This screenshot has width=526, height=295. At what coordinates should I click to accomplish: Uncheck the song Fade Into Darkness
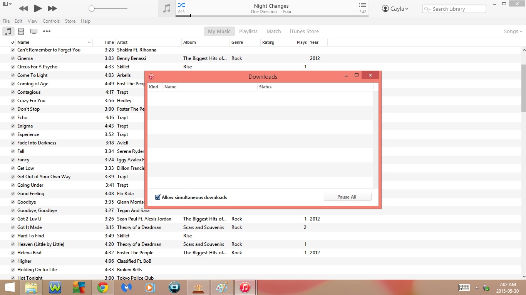coord(13,143)
